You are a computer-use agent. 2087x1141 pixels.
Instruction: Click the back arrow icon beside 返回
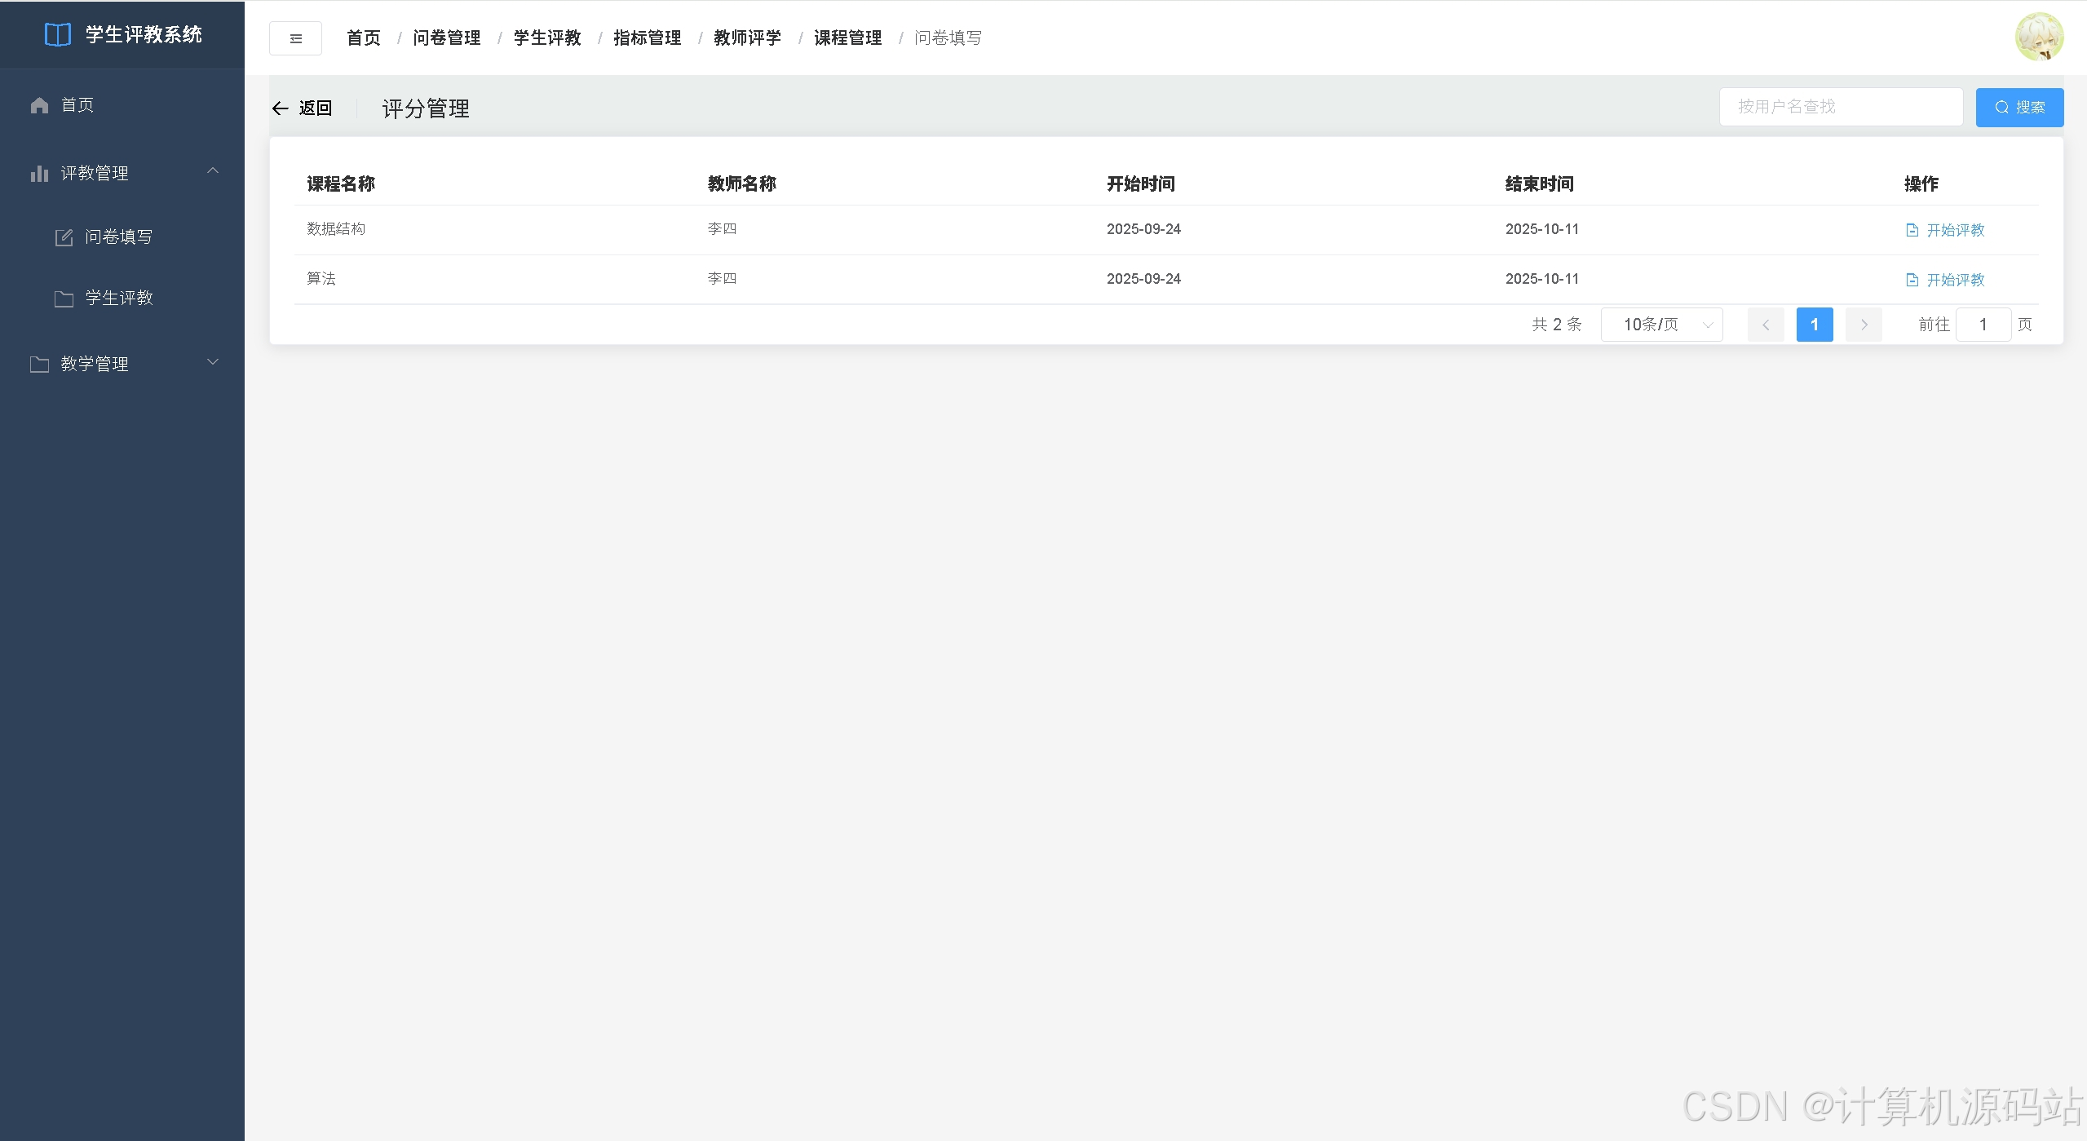click(281, 108)
